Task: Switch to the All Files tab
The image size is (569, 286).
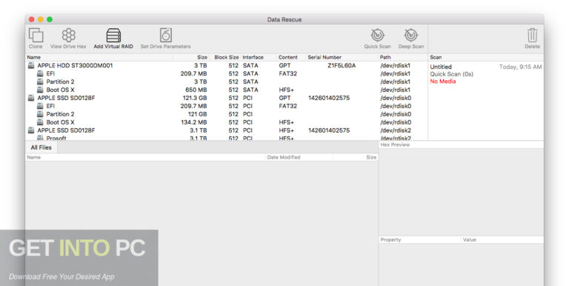Action: tap(41, 147)
